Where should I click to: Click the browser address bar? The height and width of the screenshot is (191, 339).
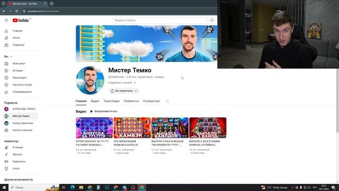[x=119, y=11]
